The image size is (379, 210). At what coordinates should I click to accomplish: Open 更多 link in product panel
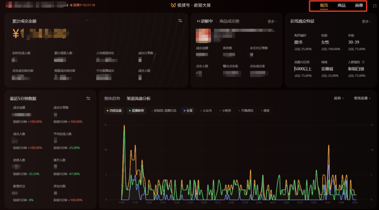(272, 21)
